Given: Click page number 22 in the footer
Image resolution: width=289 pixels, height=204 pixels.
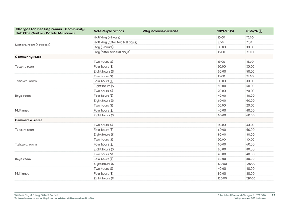Looking at the screenshot, I should pyautogui.click(x=273, y=195).
